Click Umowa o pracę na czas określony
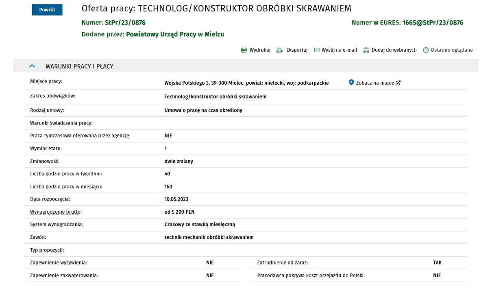Screen dimensions: 492x293 pos(203,110)
